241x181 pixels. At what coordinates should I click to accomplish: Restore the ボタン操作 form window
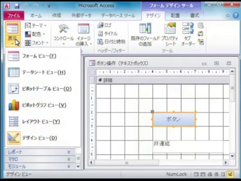pyautogui.click(x=216, y=63)
